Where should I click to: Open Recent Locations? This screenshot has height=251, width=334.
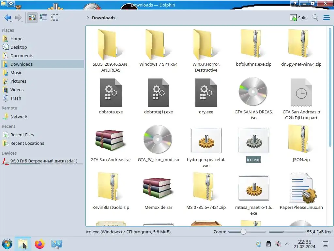click(42, 143)
